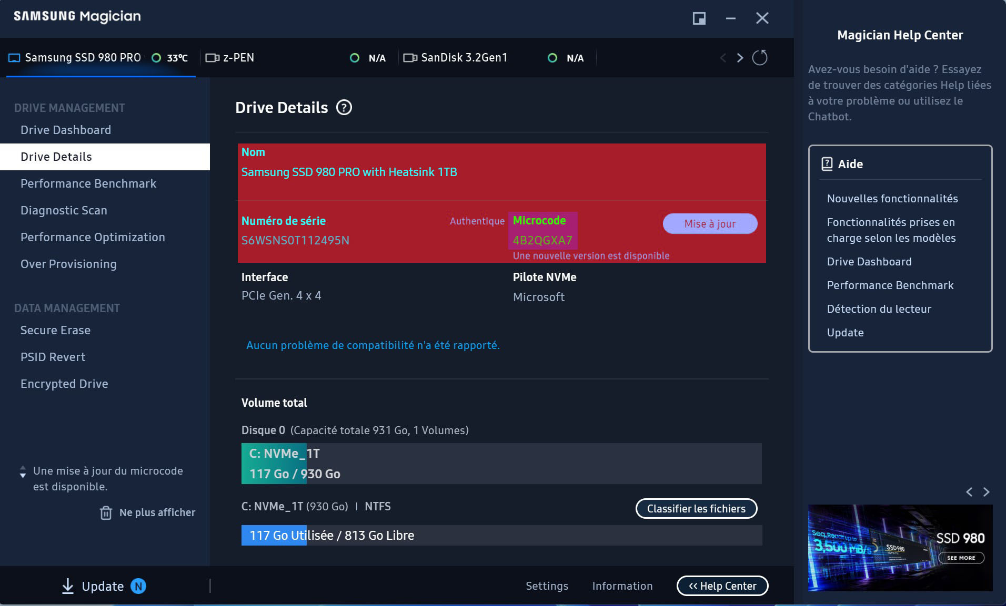Viewport: 1006px width, 606px height.
Task: Open Performance Benchmark help link
Action: coord(890,285)
